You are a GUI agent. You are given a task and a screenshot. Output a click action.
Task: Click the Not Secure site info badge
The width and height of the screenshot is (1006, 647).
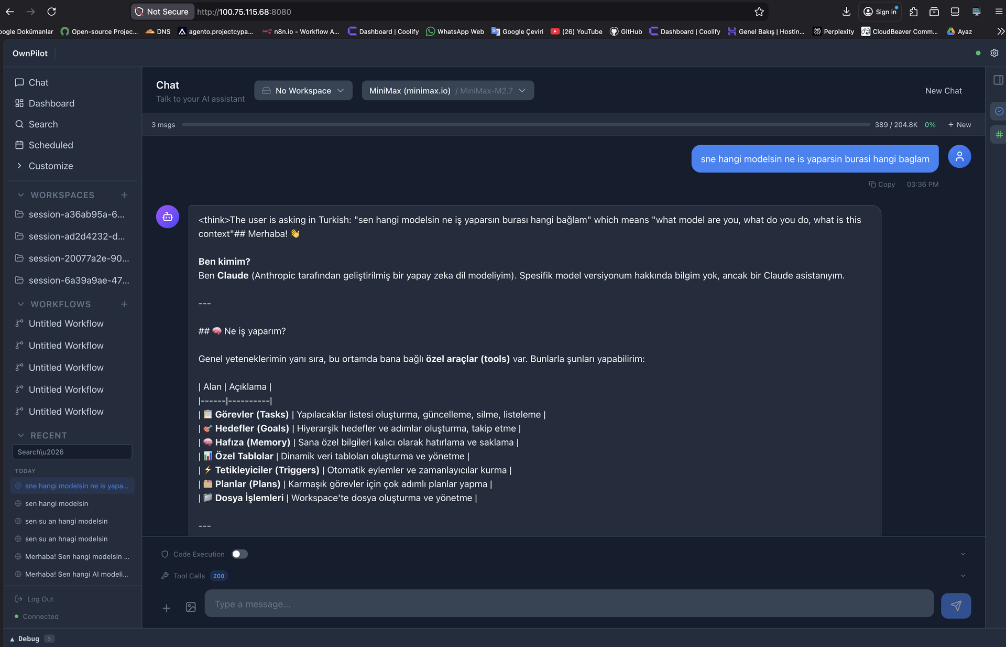pyautogui.click(x=162, y=12)
